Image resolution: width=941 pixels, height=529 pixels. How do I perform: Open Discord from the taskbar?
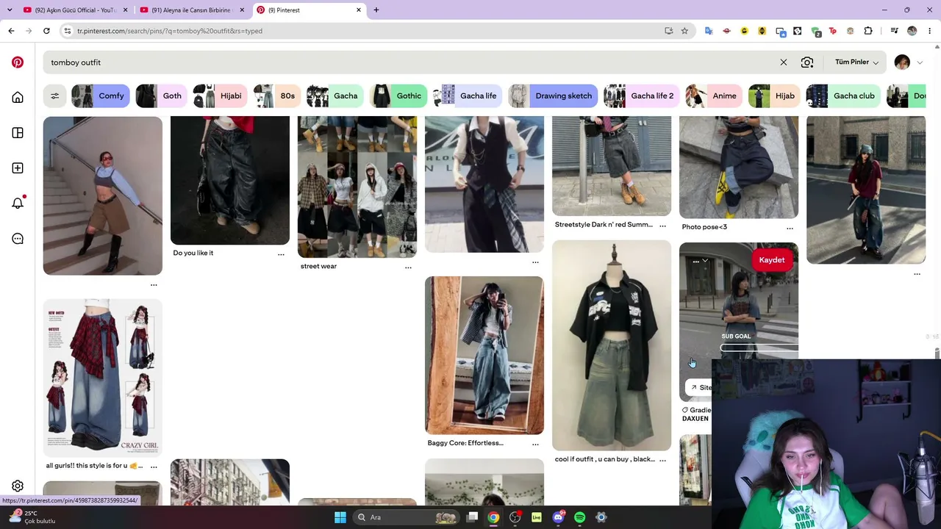[x=558, y=517]
